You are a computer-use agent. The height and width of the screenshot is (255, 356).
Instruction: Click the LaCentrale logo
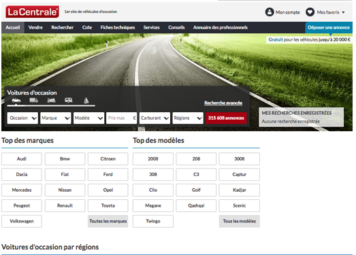32,12
